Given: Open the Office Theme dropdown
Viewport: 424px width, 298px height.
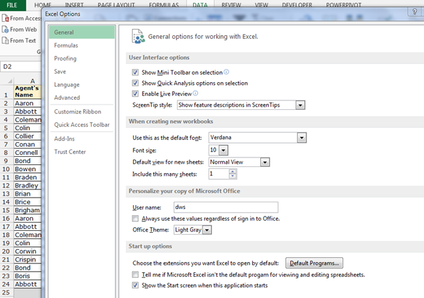Looking at the screenshot, I should coord(207,230).
